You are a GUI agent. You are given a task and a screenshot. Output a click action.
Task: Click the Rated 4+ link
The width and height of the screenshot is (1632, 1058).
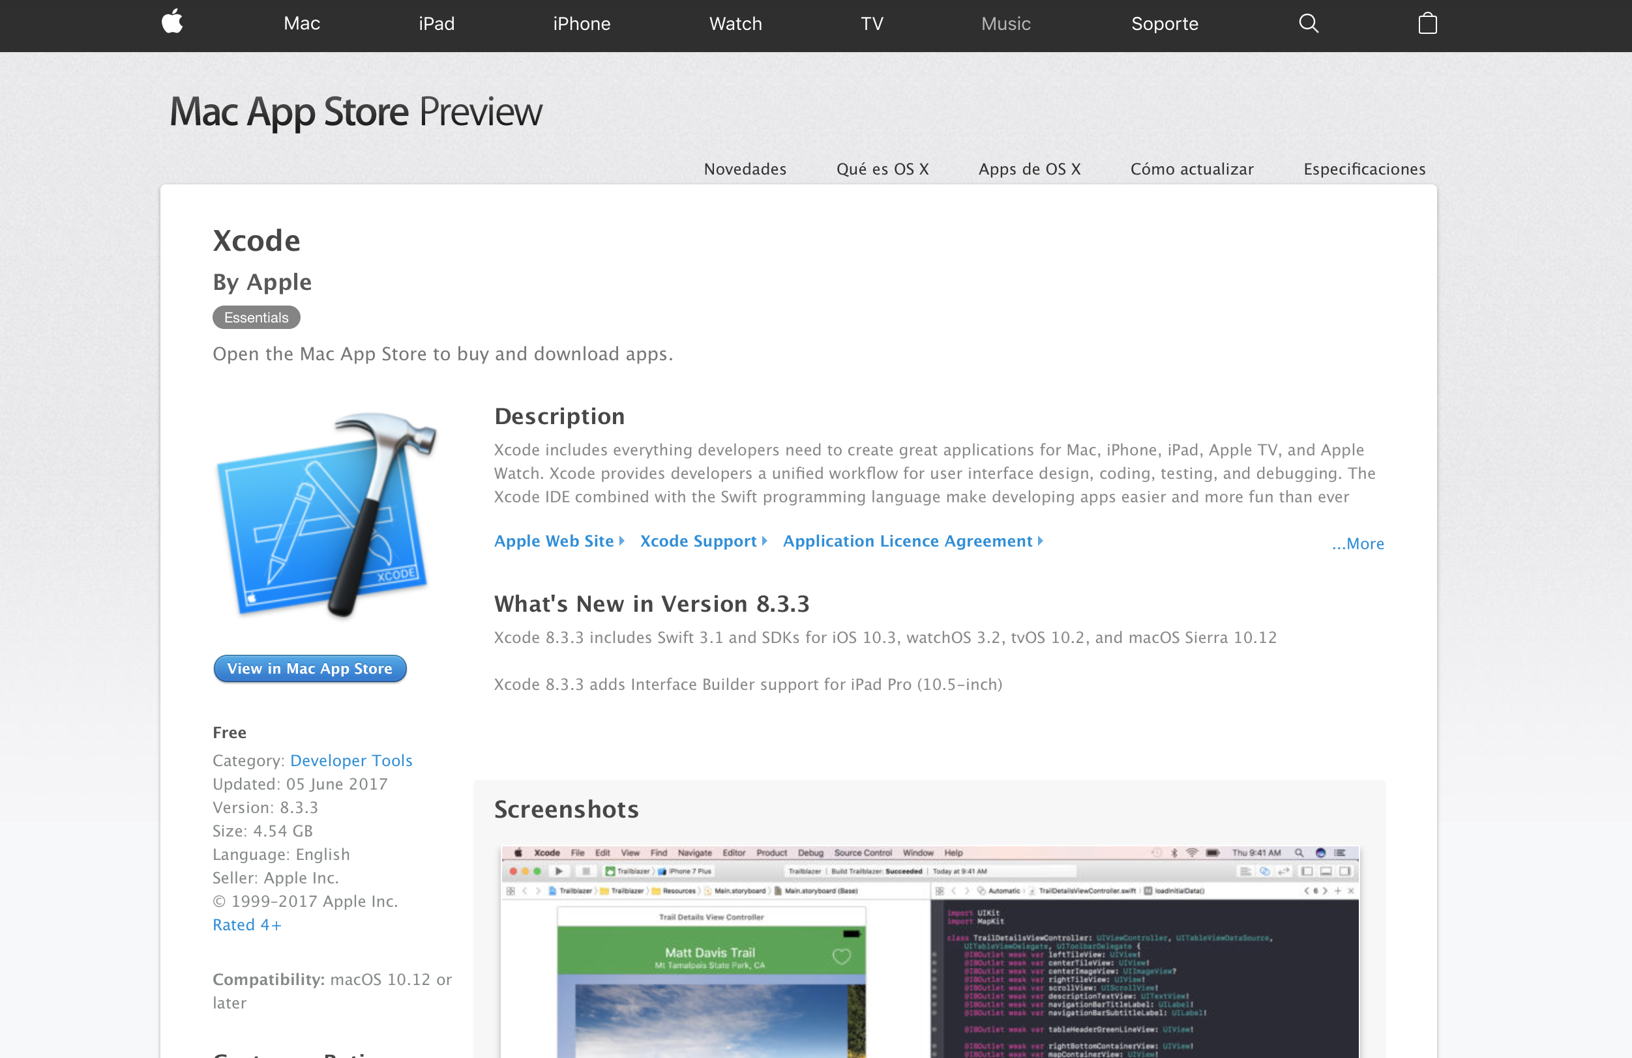[247, 924]
